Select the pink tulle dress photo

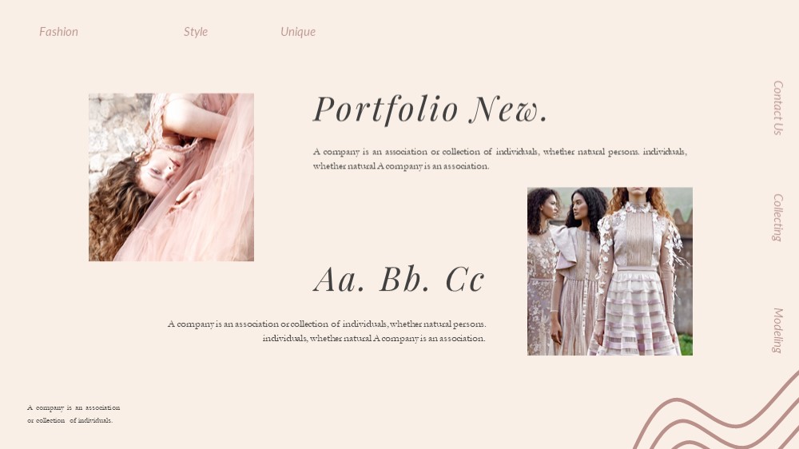point(171,177)
